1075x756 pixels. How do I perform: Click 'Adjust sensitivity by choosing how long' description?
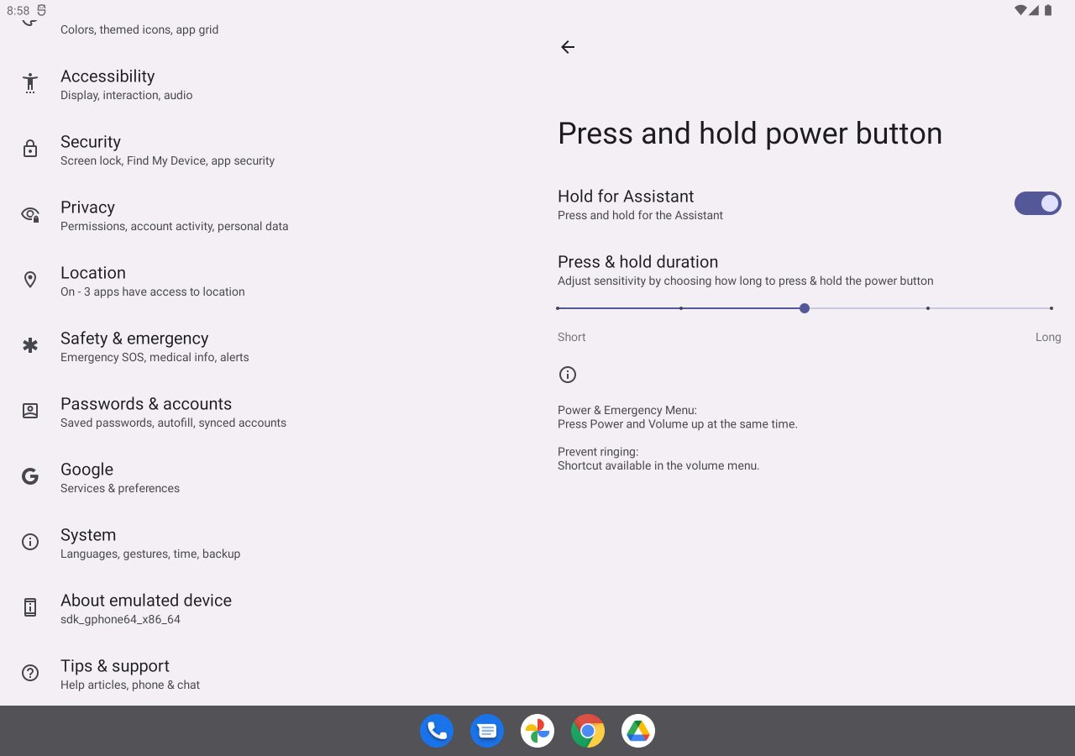(746, 281)
